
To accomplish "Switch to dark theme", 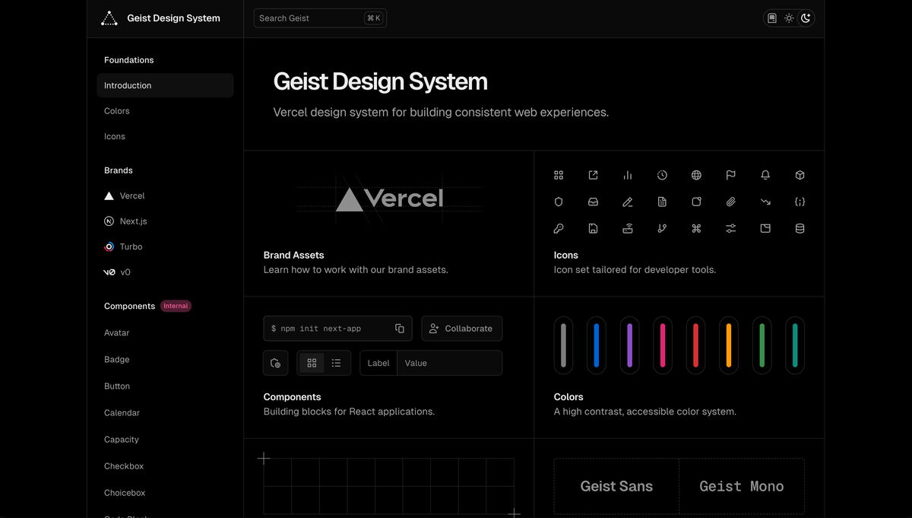I will (x=806, y=18).
